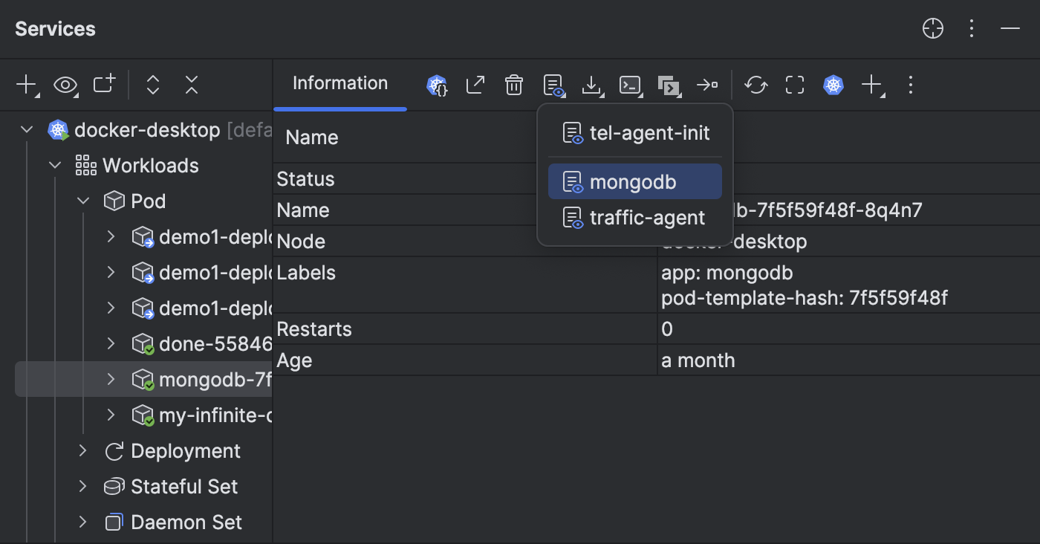
Task: Click the Download Log file icon
Action: [592, 85]
